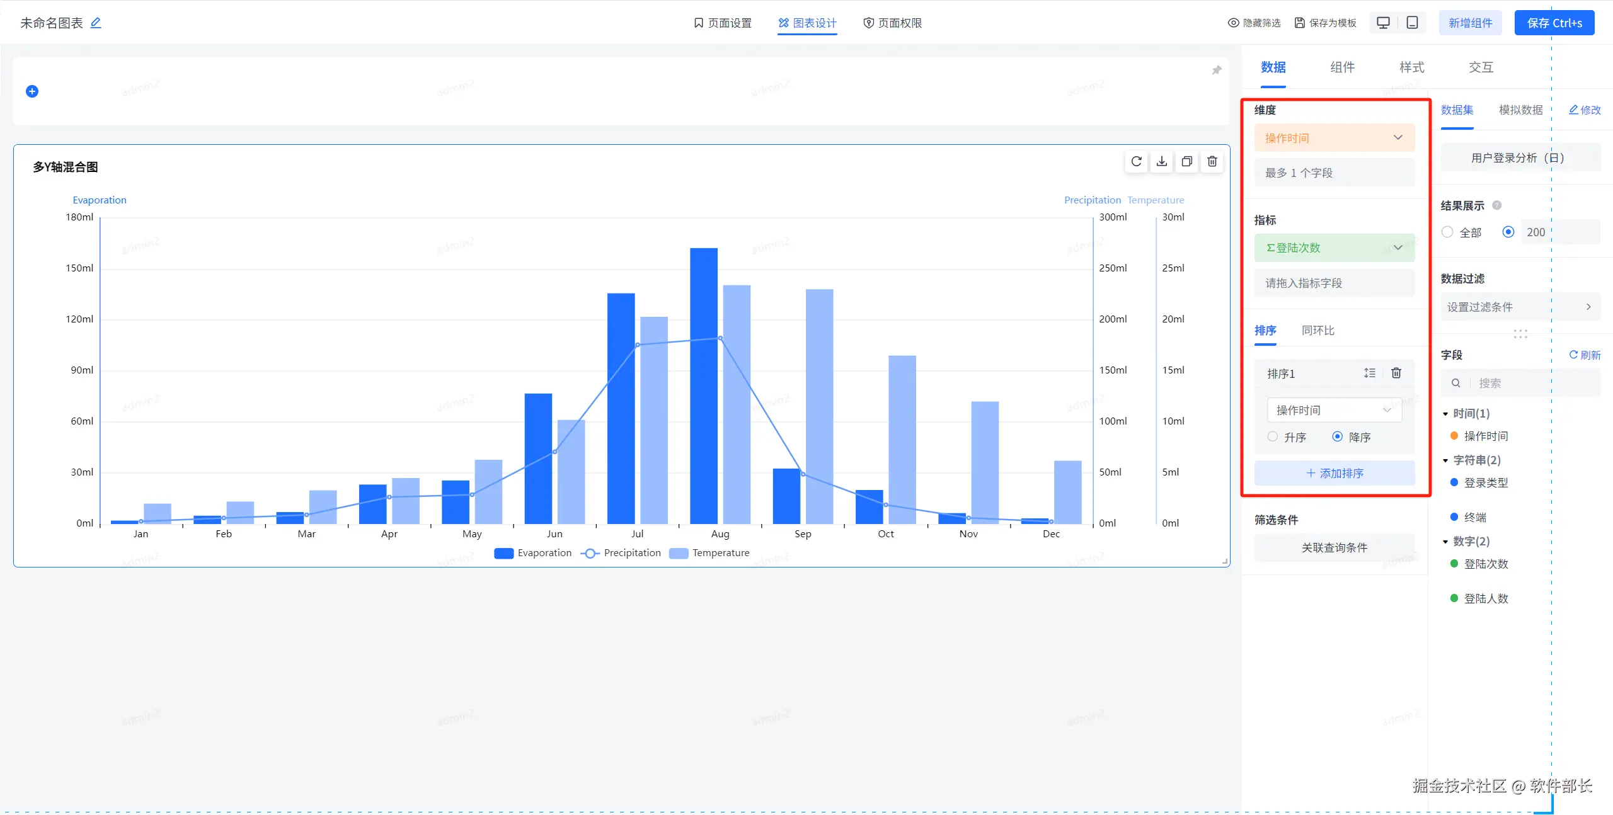Click the 添加排序 button
The width and height of the screenshot is (1613, 815).
[1334, 473]
